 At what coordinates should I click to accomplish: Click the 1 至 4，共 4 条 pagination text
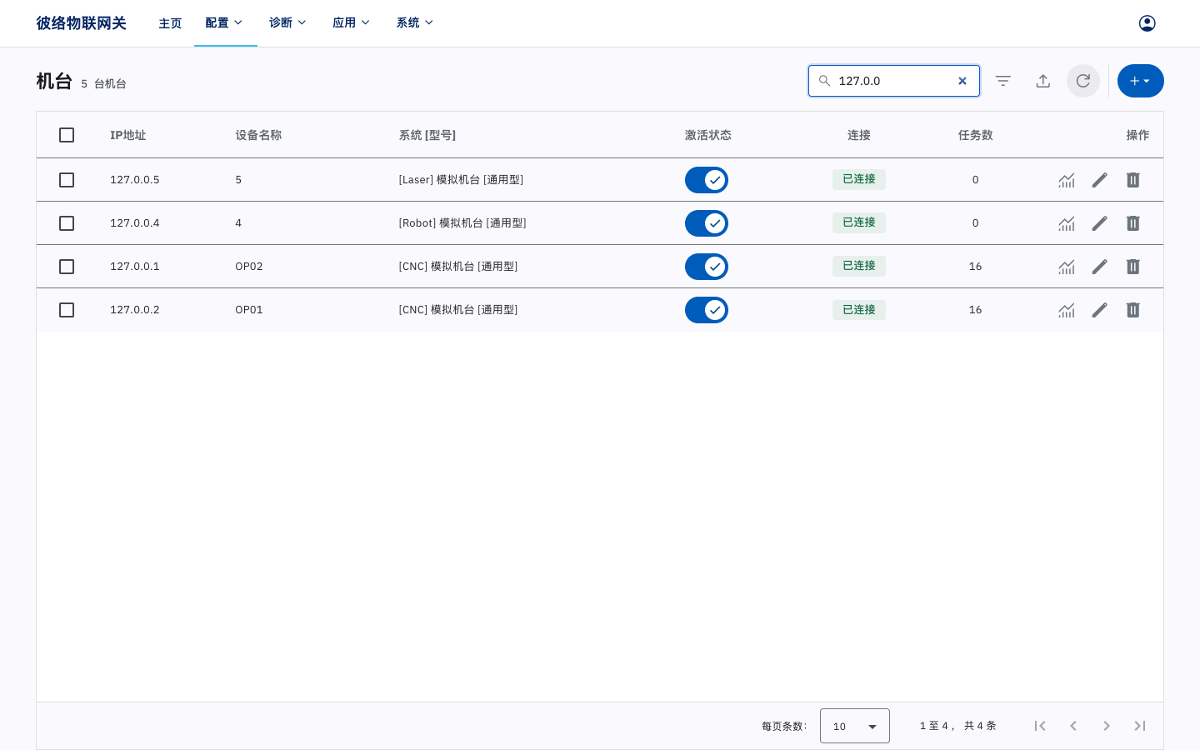(958, 726)
